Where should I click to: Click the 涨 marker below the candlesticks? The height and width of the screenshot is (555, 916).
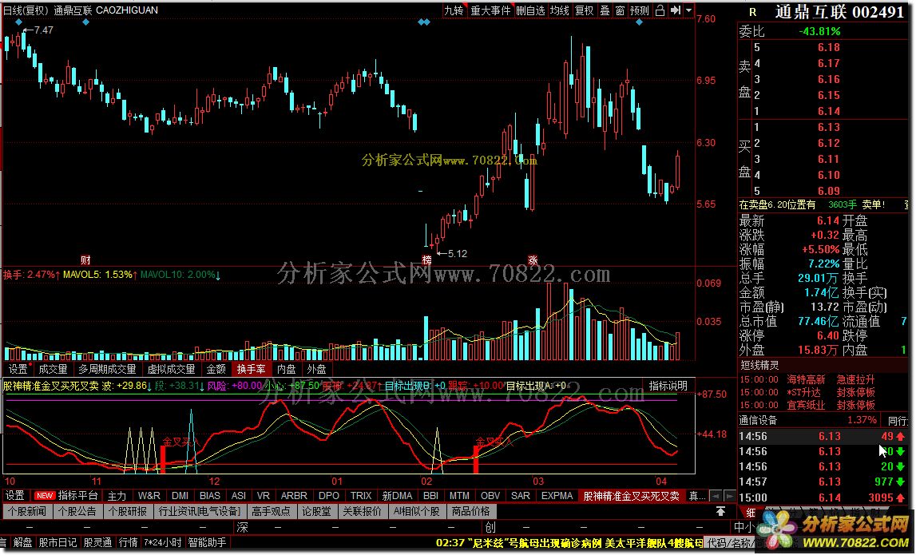click(533, 260)
